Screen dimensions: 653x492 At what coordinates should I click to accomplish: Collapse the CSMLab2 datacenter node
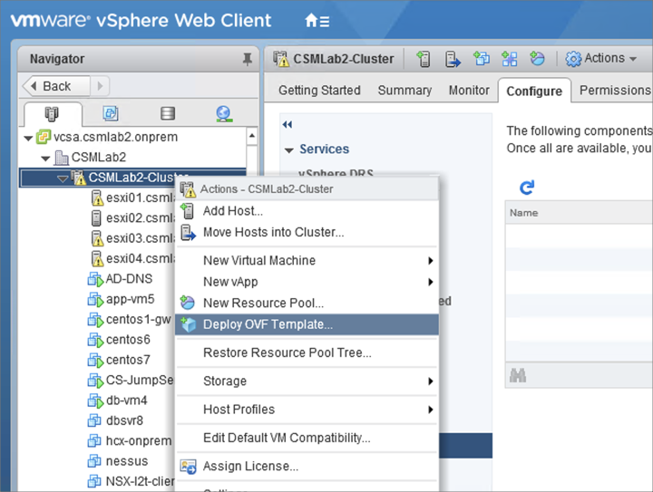[x=46, y=159]
